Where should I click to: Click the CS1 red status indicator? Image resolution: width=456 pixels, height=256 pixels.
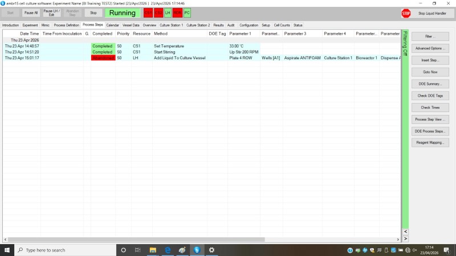(148, 13)
